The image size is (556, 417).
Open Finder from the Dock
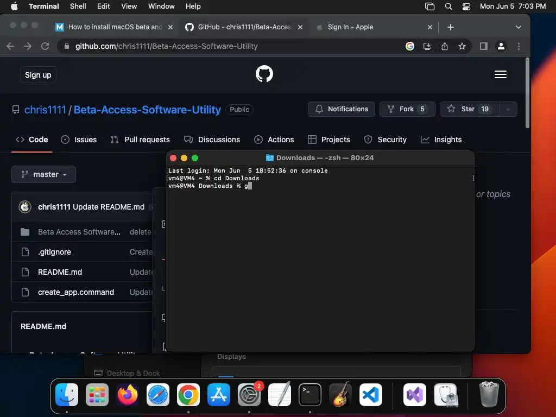point(67,395)
